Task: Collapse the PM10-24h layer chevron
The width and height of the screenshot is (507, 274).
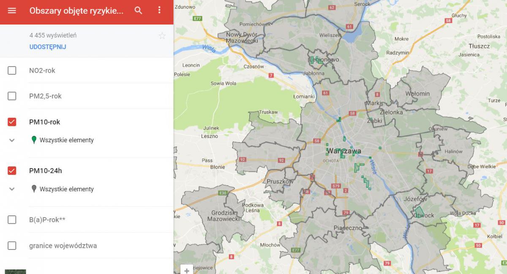Action: coord(12,189)
